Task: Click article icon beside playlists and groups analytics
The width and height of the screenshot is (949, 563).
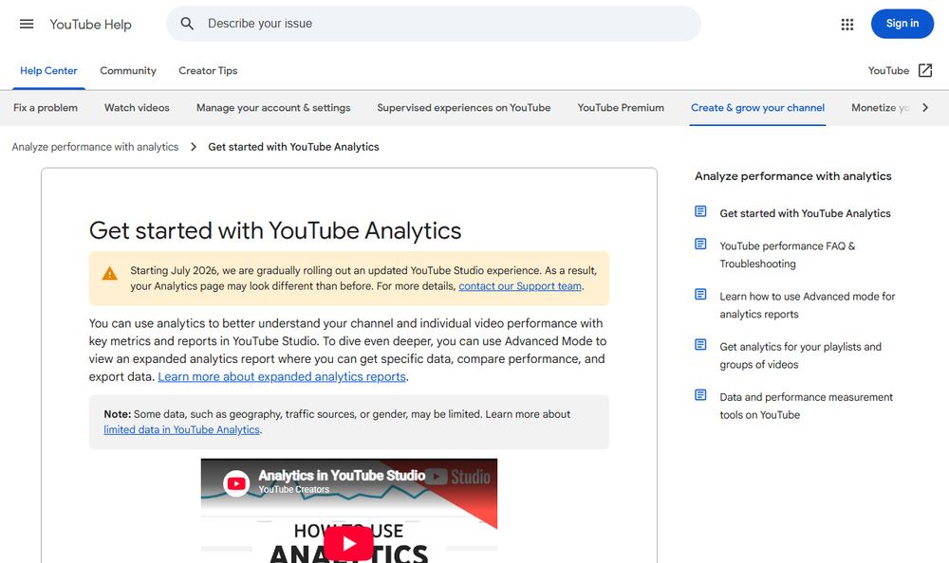Action: [700, 345]
